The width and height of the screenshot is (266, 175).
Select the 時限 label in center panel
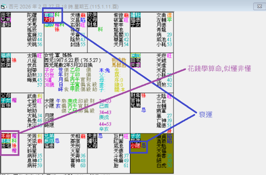(49, 125)
